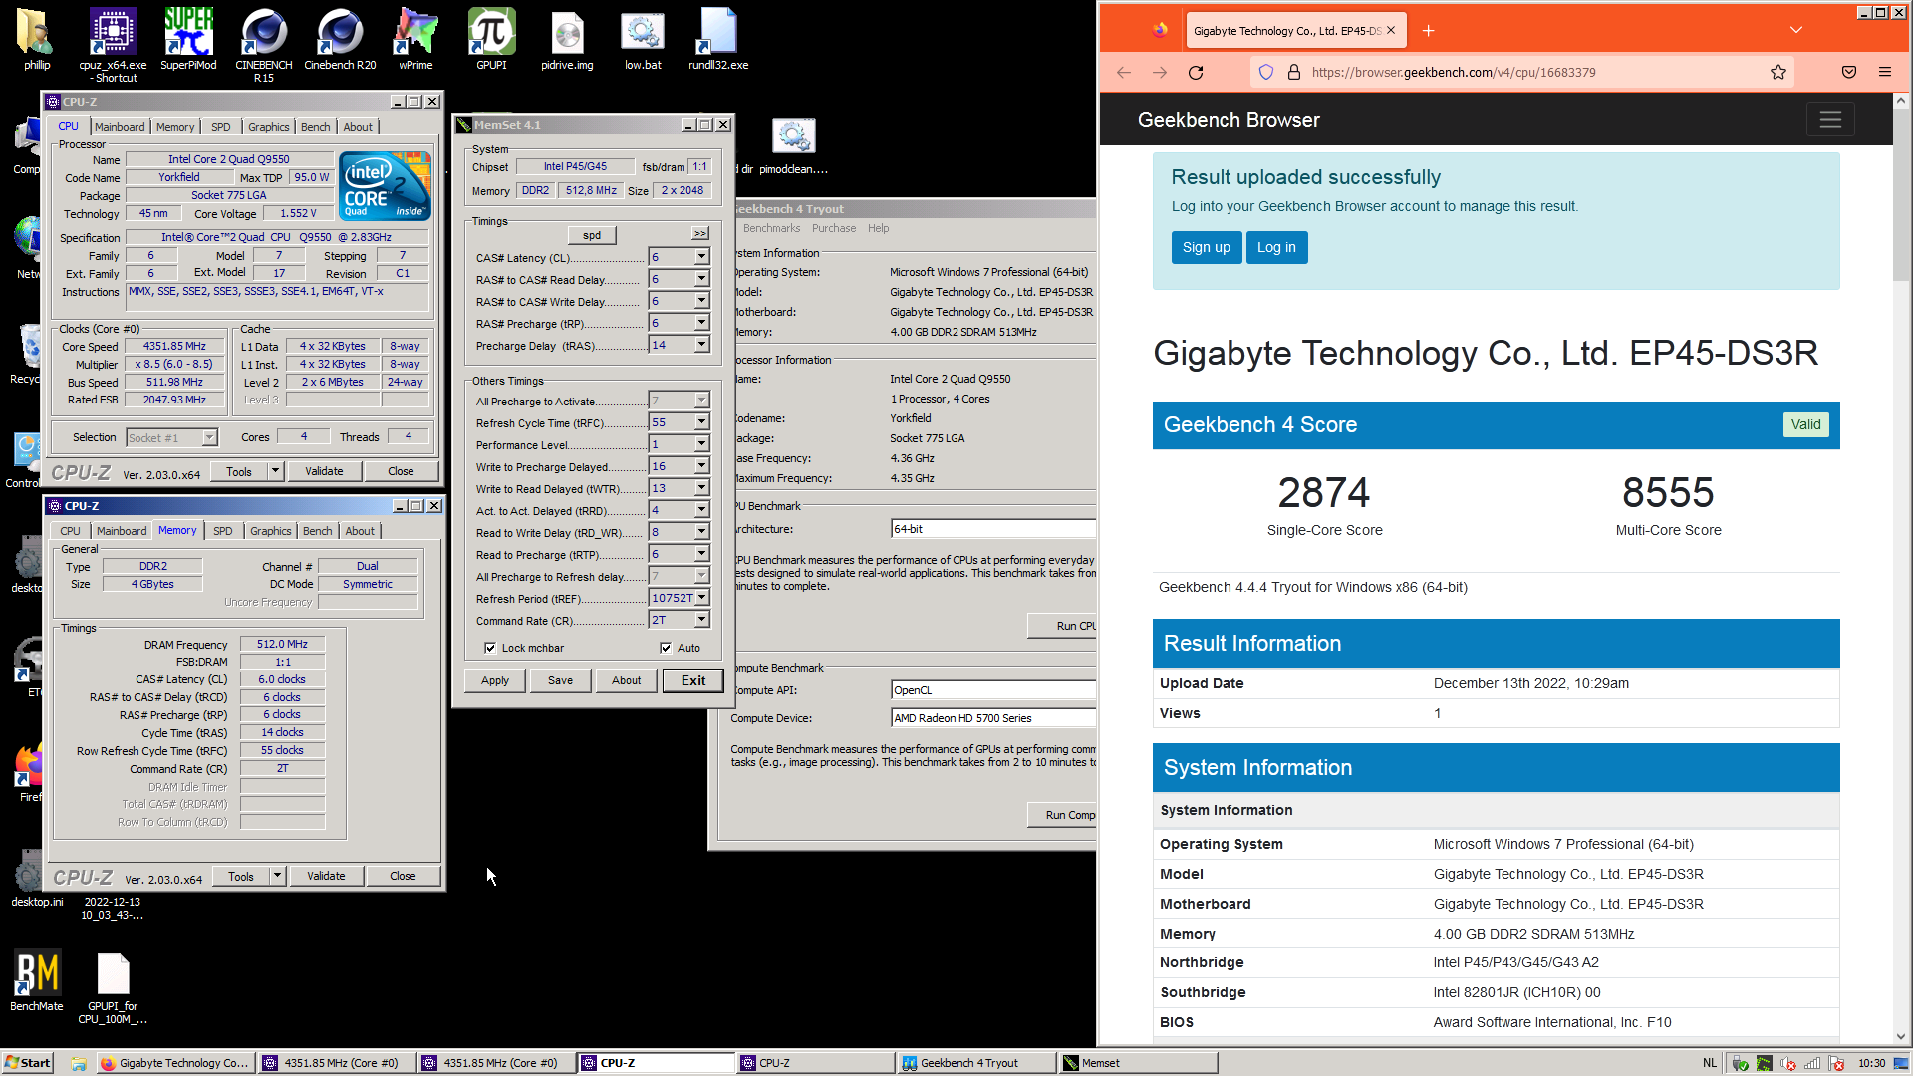This screenshot has height=1076, width=1913.
Task: Switch to SPD tab in lower CPU-Z
Action: pyautogui.click(x=223, y=531)
